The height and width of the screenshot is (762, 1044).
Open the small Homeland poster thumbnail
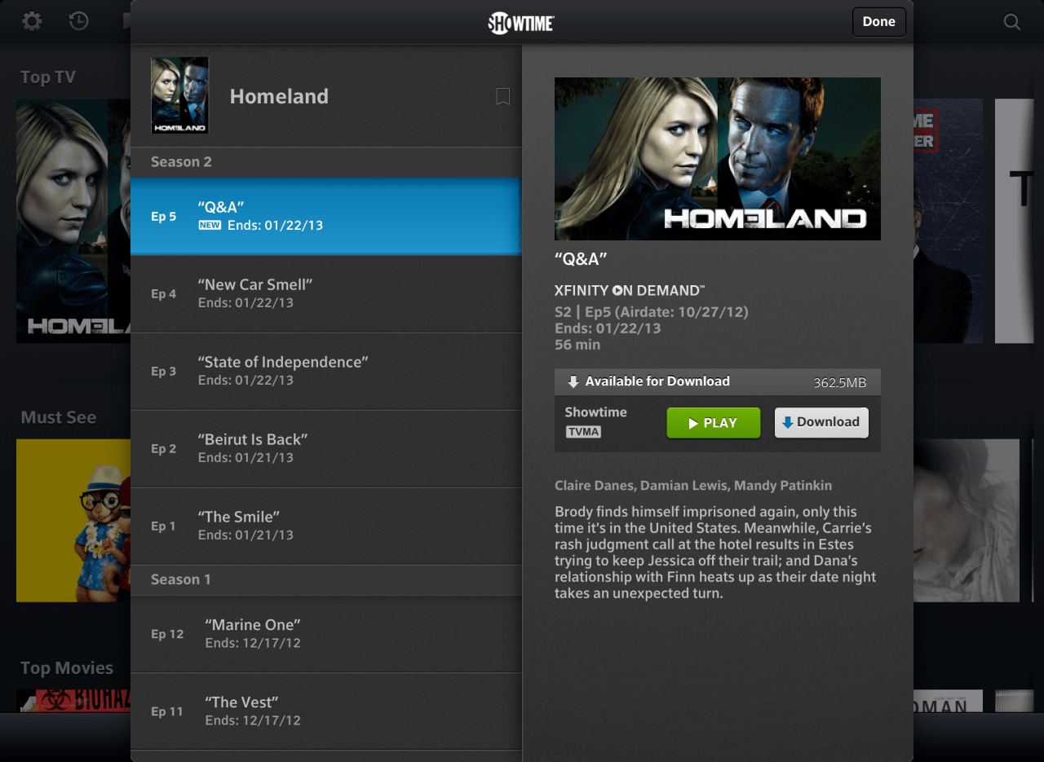pyautogui.click(x=180, y=95)
